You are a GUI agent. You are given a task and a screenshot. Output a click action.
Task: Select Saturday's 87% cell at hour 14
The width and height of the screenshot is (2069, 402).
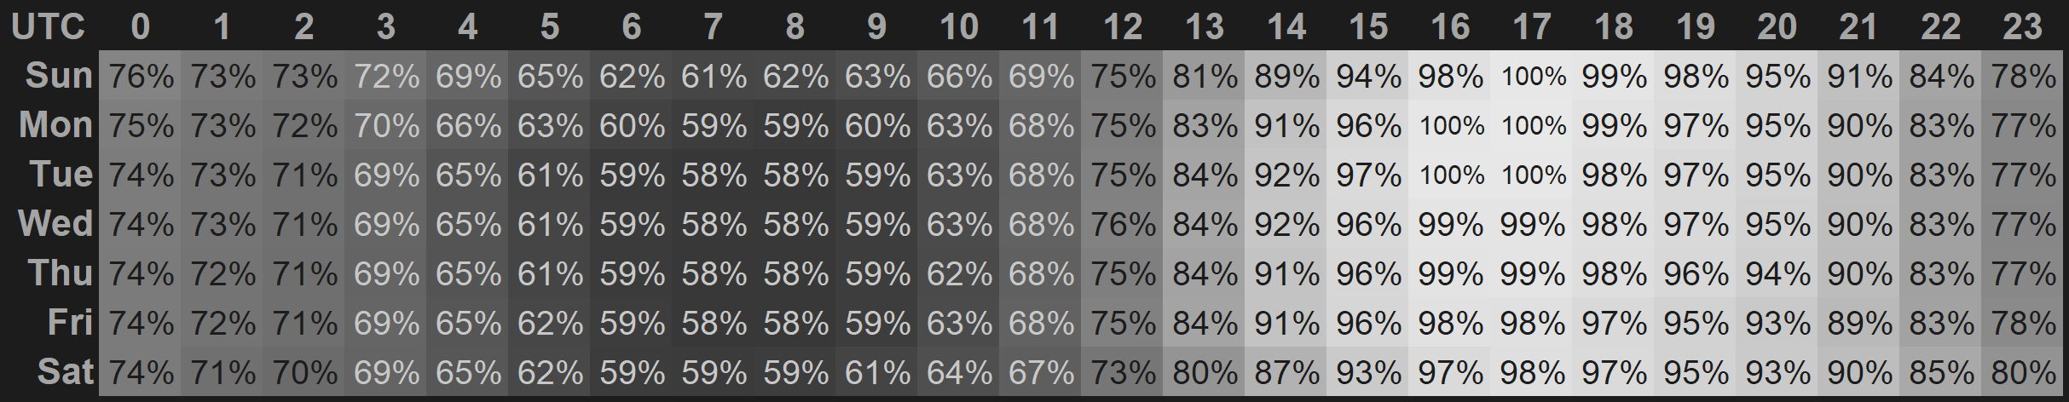coord(1286,372)
